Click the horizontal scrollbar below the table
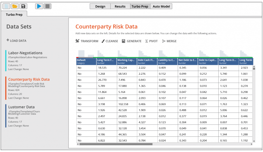Viewport: 263px width, 152px height. coord(116,144)
